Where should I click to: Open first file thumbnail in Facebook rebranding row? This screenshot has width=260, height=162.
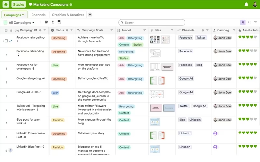(x=155, y=53)
